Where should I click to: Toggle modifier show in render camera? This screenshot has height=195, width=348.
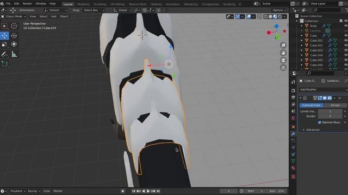coord(330,98)
